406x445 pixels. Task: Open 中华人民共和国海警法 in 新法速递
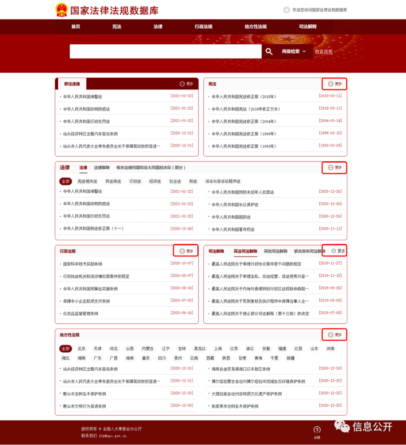pyautogui.click(x=82, y=97)
